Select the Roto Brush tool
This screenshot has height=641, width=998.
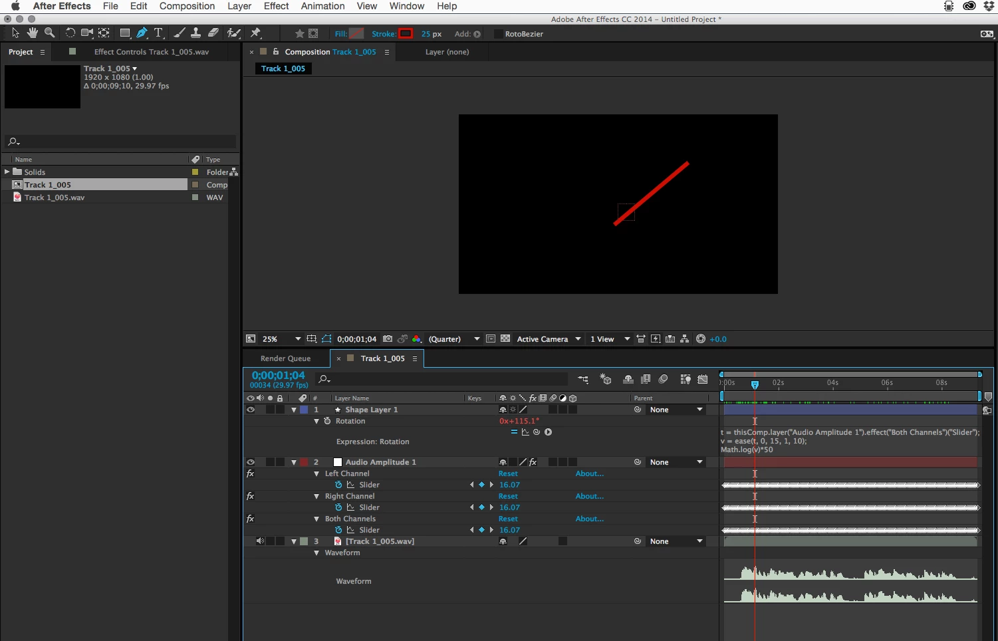coord(234,33)
